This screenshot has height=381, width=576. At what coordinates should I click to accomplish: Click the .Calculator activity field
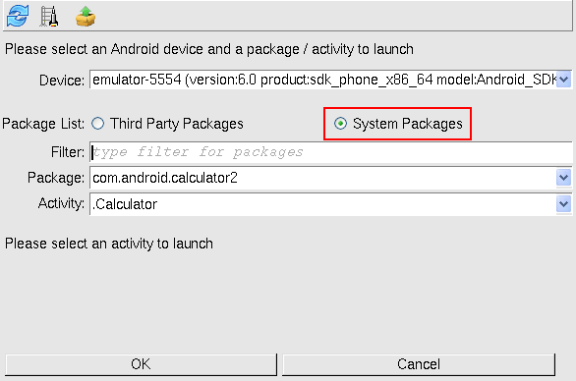[323, 204]
